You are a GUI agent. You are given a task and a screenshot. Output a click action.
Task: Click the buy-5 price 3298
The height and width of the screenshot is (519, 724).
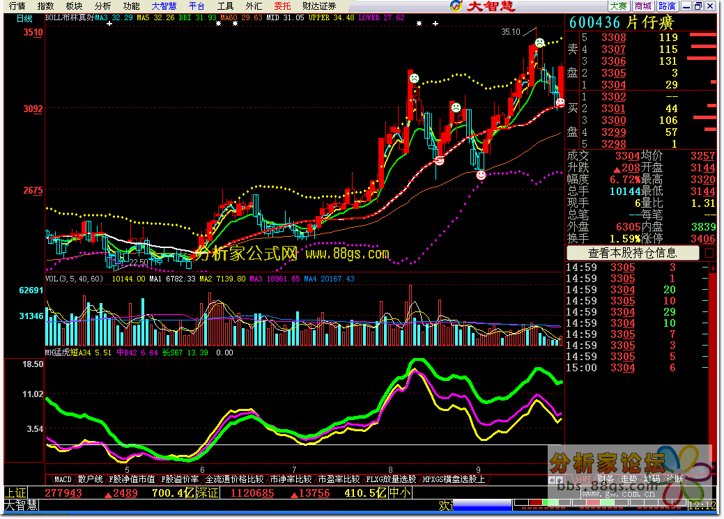(x=614, y=144)
